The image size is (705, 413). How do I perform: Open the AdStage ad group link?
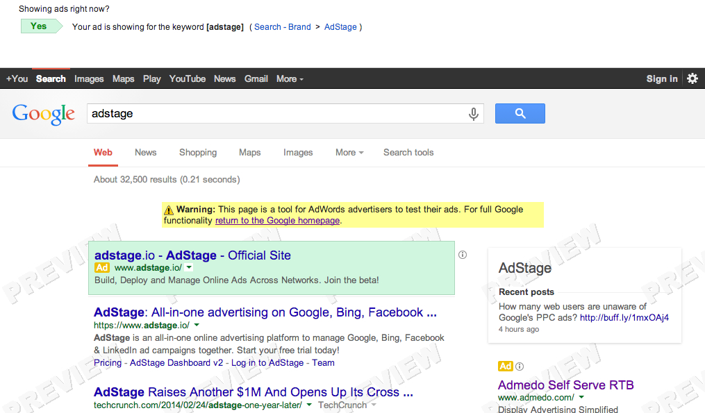click(x=340, y=27)
